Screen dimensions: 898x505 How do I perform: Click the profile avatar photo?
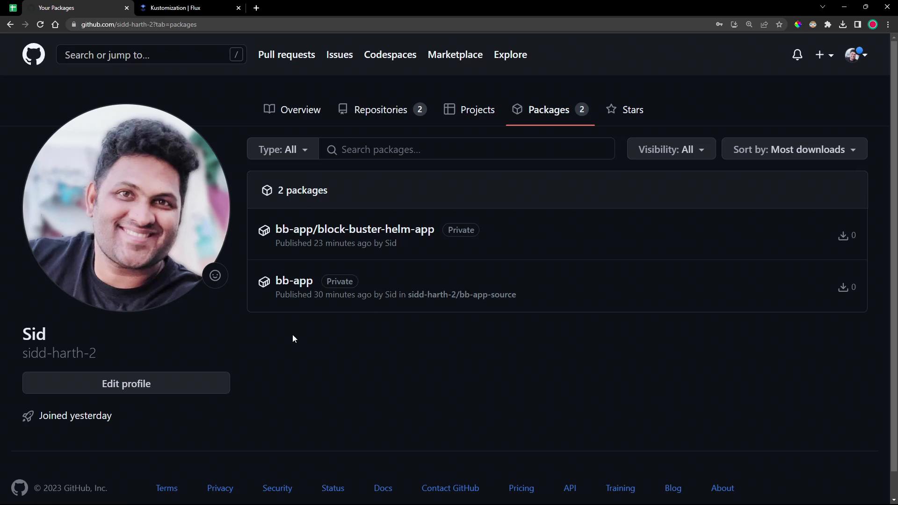click(126, 208)
